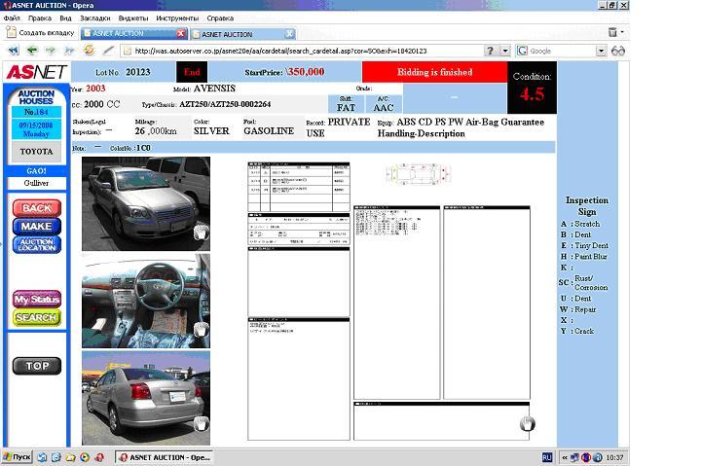Select the first ASNET AUCTION tab
The image size is (701, 466).
pos(134,33)
